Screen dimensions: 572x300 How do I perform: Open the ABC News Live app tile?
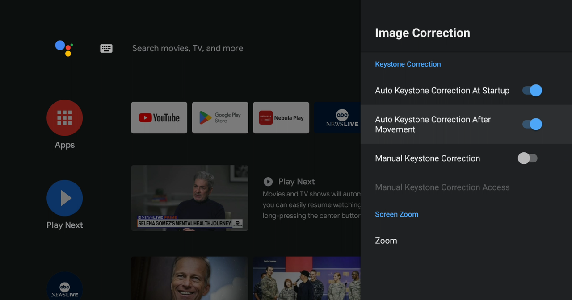point(338,118)
